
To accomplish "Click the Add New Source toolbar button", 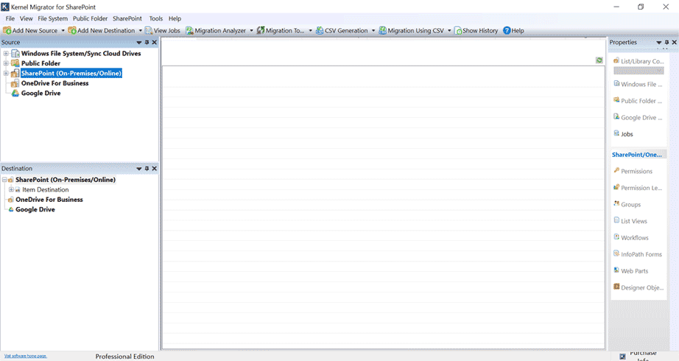I will click(30, 31).
